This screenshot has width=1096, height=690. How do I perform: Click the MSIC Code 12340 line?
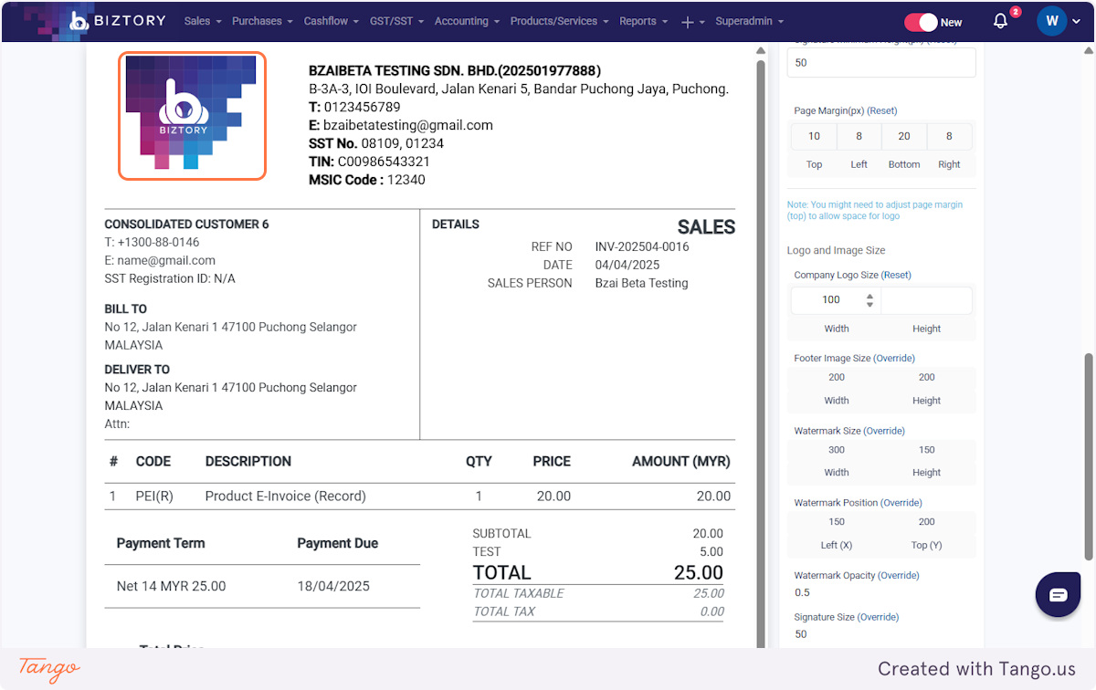tap(367, 181)
